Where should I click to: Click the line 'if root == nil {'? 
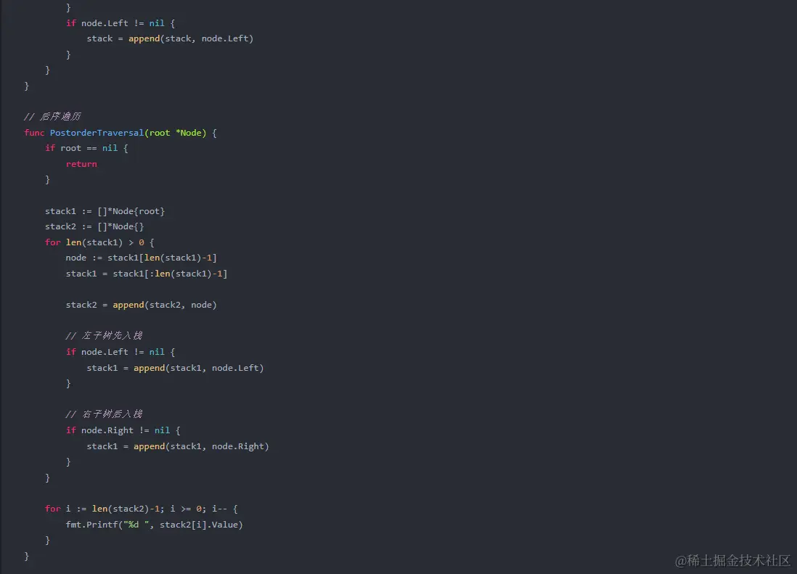(x=86, y=148)
